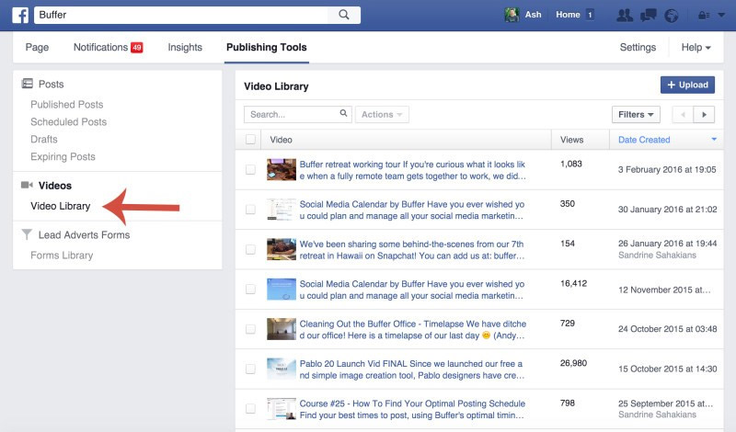Open the friend requests icon

pyautogui.click(x=625, y=15)
